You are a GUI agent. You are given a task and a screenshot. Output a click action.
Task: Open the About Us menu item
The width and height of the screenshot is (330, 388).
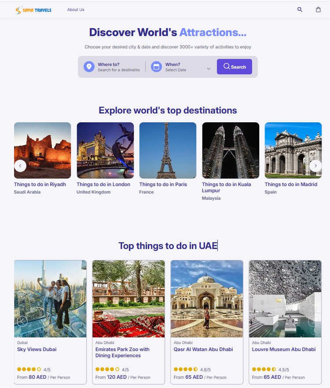point(76,10)
